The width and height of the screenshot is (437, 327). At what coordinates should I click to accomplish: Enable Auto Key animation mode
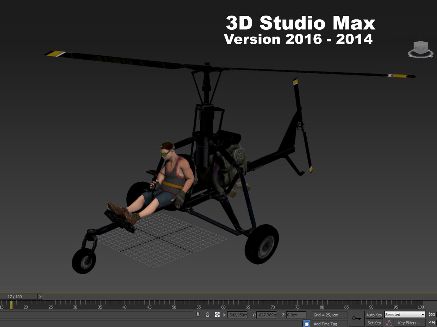(x=374, y=315)
